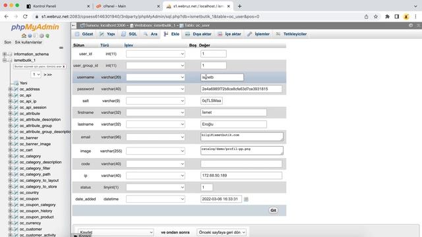This screenshot has height=237, width=422.
Task: Open the Ara search tab
Action: tap(150, 34)
